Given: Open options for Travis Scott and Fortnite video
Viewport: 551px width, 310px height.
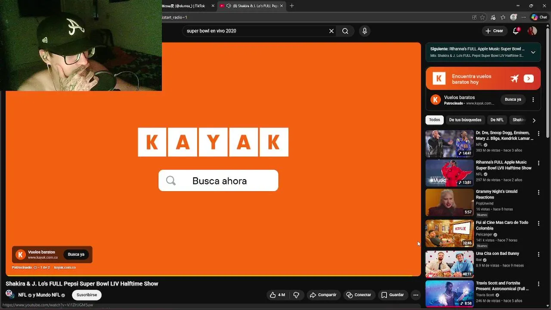Looking at the screenshot, I should tap(539, 284).
